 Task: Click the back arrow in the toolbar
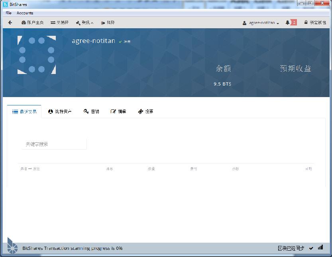pos(10,23)
